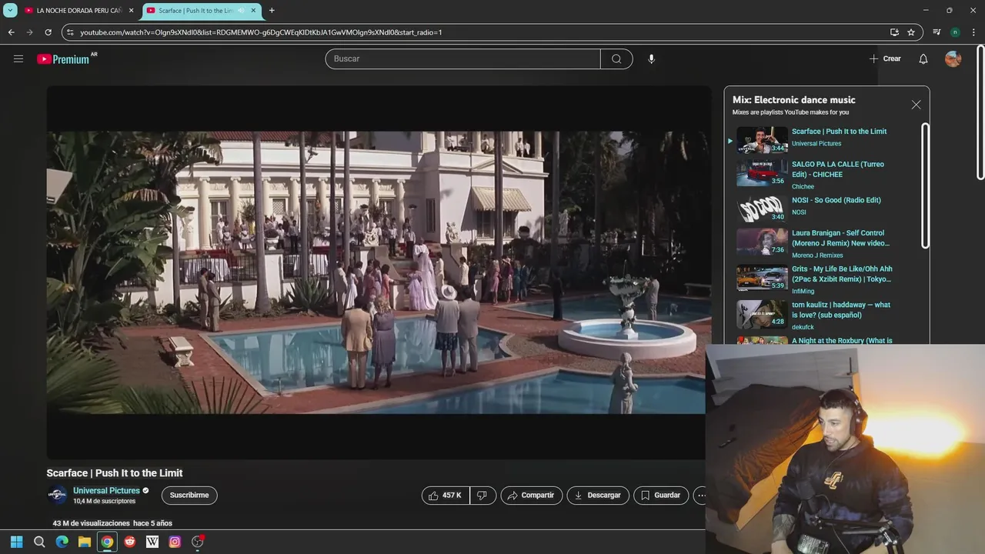985x554 pixels.
Task: Like the video with thumbs up
Action: point(446,496)
